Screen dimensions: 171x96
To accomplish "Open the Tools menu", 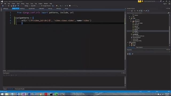I will [x=32, y=3].
